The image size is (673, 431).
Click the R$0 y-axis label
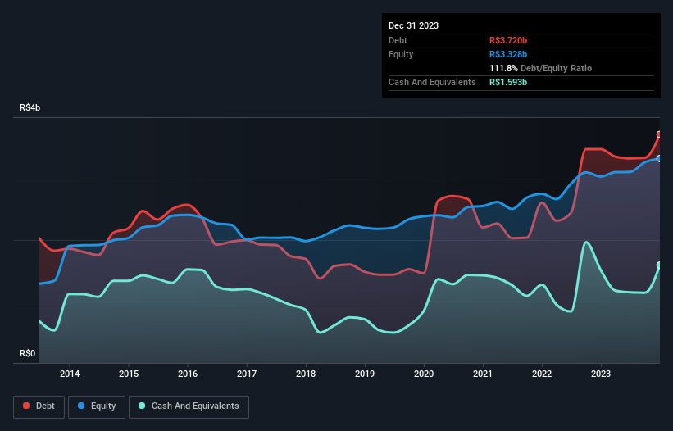point(28,353)
